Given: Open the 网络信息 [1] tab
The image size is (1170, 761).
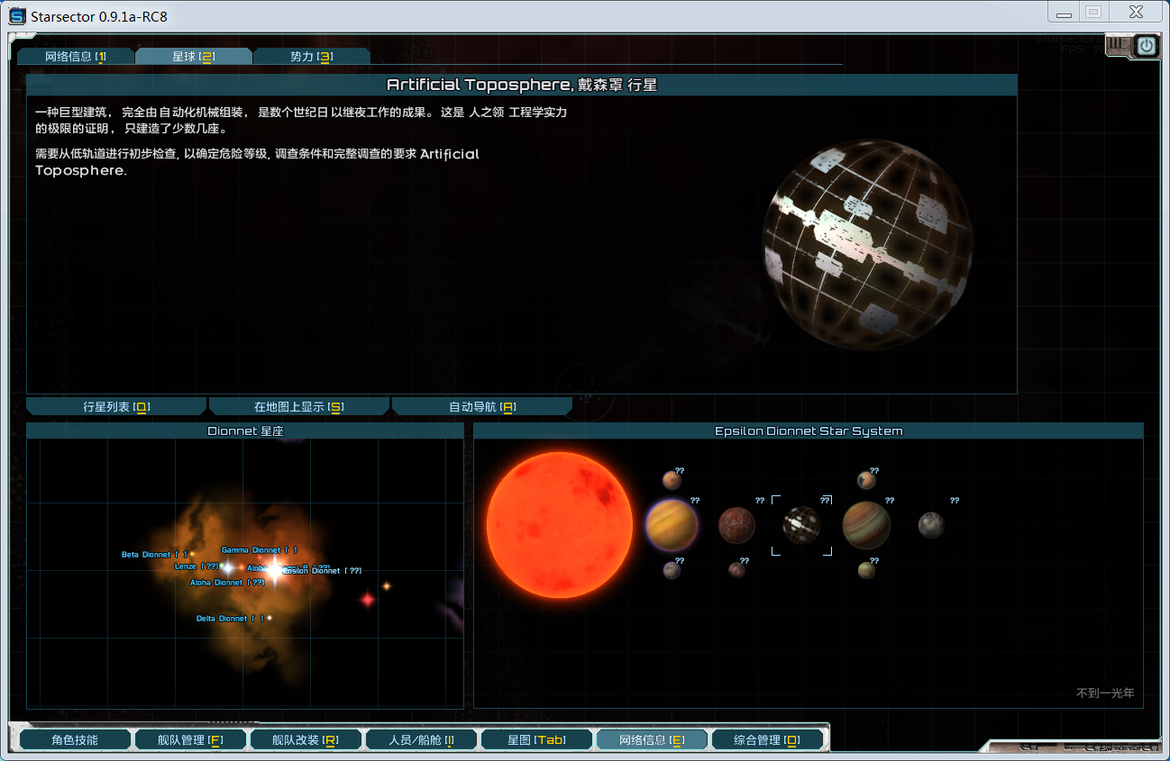Looking at the screenshot, I should [x=76, y=57].
